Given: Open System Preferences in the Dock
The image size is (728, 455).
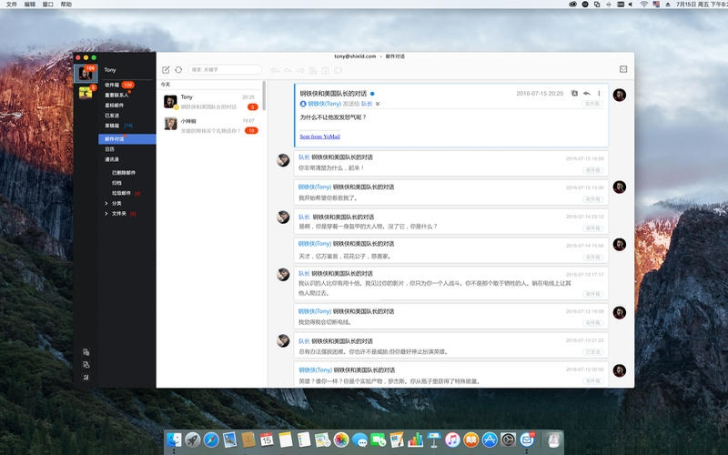Looking at the screenshot, I should [x=509, y=440].
